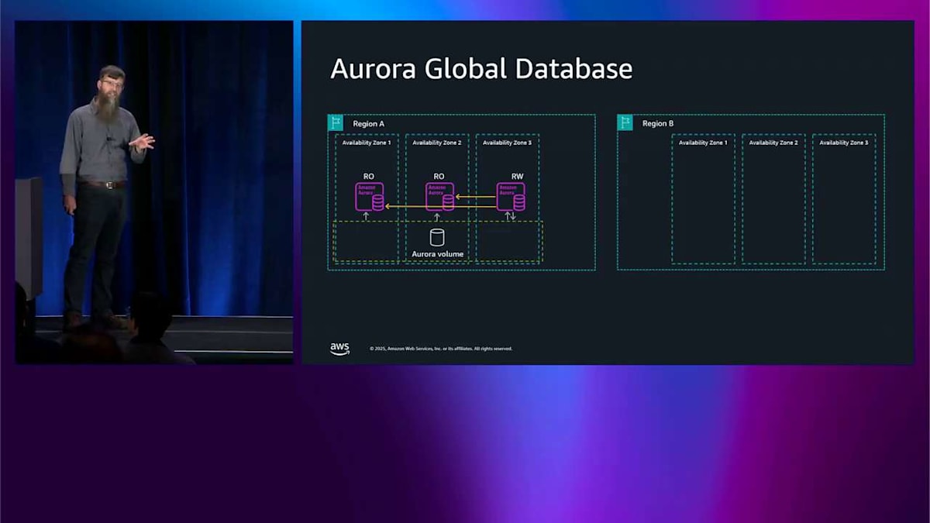Click the speaker camera feed
Image resolution: width=930 pixels, height=523 pixels.
pos(154,192)
